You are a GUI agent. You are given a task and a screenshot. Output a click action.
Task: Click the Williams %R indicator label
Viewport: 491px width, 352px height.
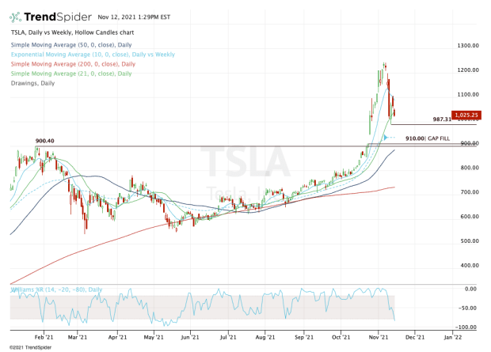click(x=56, y=290)
